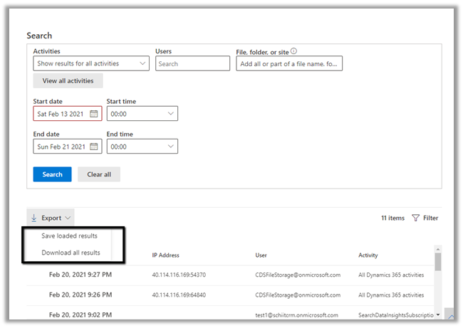The height and width of the screenshot is (328, 463).
Task: Open the Start time dropdown
Action: (142, 114)
